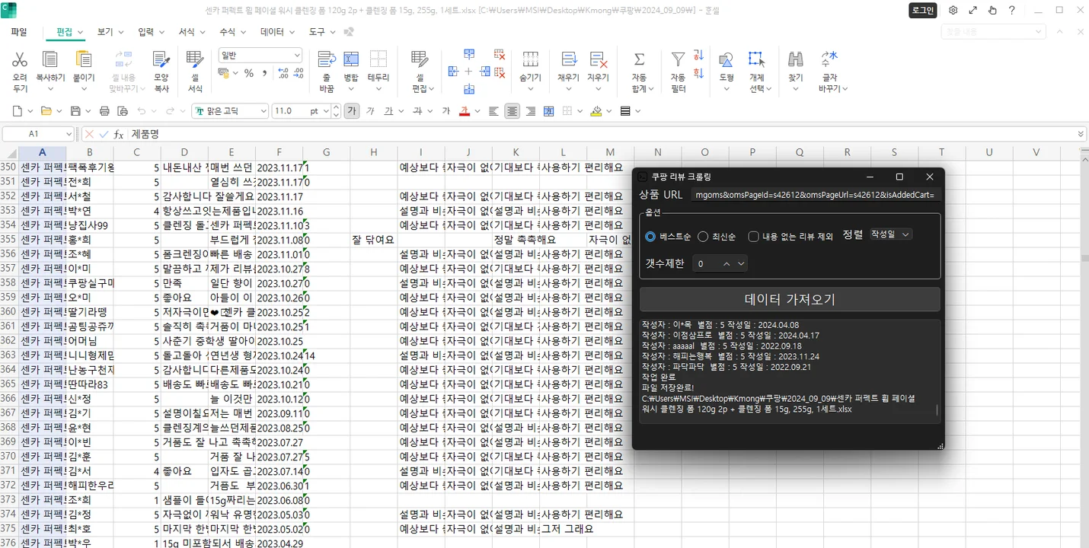
Task: Toggle bold 가 formatting button
Action: tap(351, 111)
